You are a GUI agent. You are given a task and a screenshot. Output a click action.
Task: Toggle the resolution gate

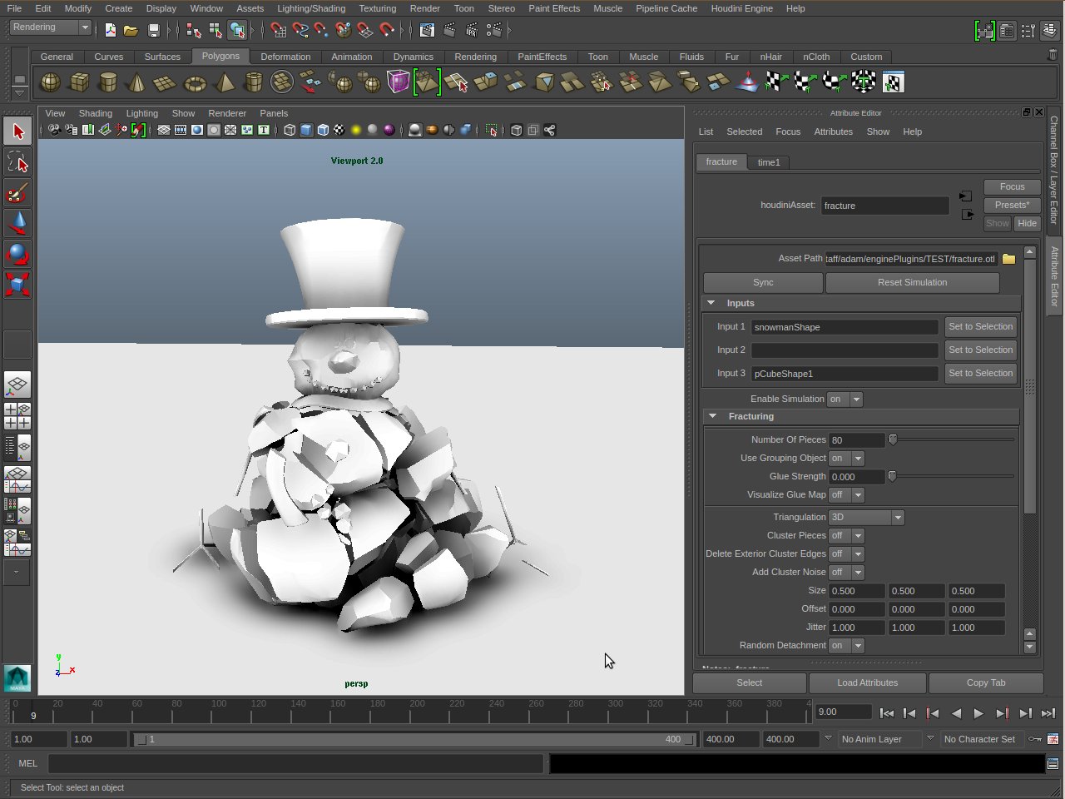coord(197,130)
